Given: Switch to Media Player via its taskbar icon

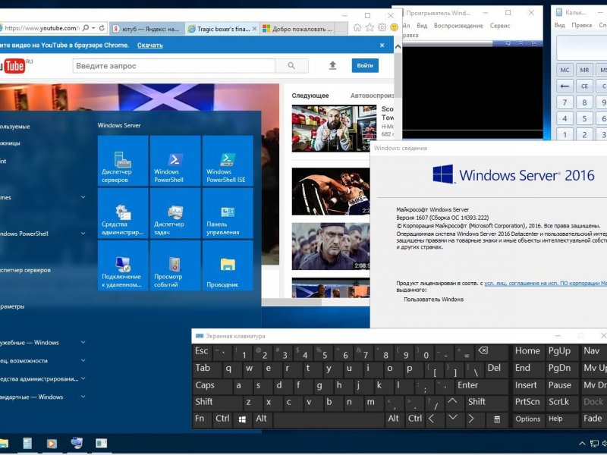Looking at the screenshot, I should 52,444.
